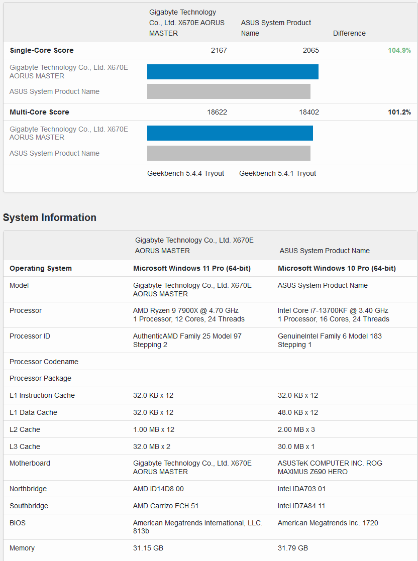The height and width of the screenshot is (561, 418).
Task: Click the blue Single-Core score bar
Action: 233,72
